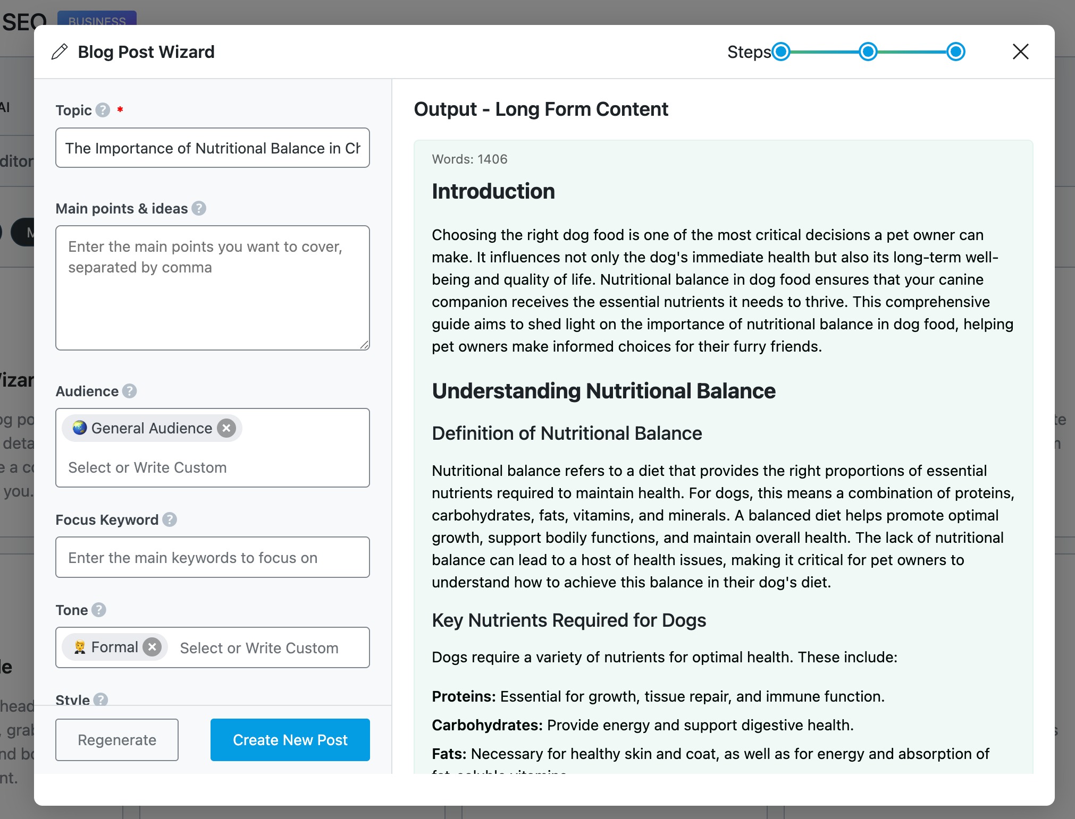The image size is (1075, 819).
Task: Remove the Formal tone tag
Action: (152, 647)
